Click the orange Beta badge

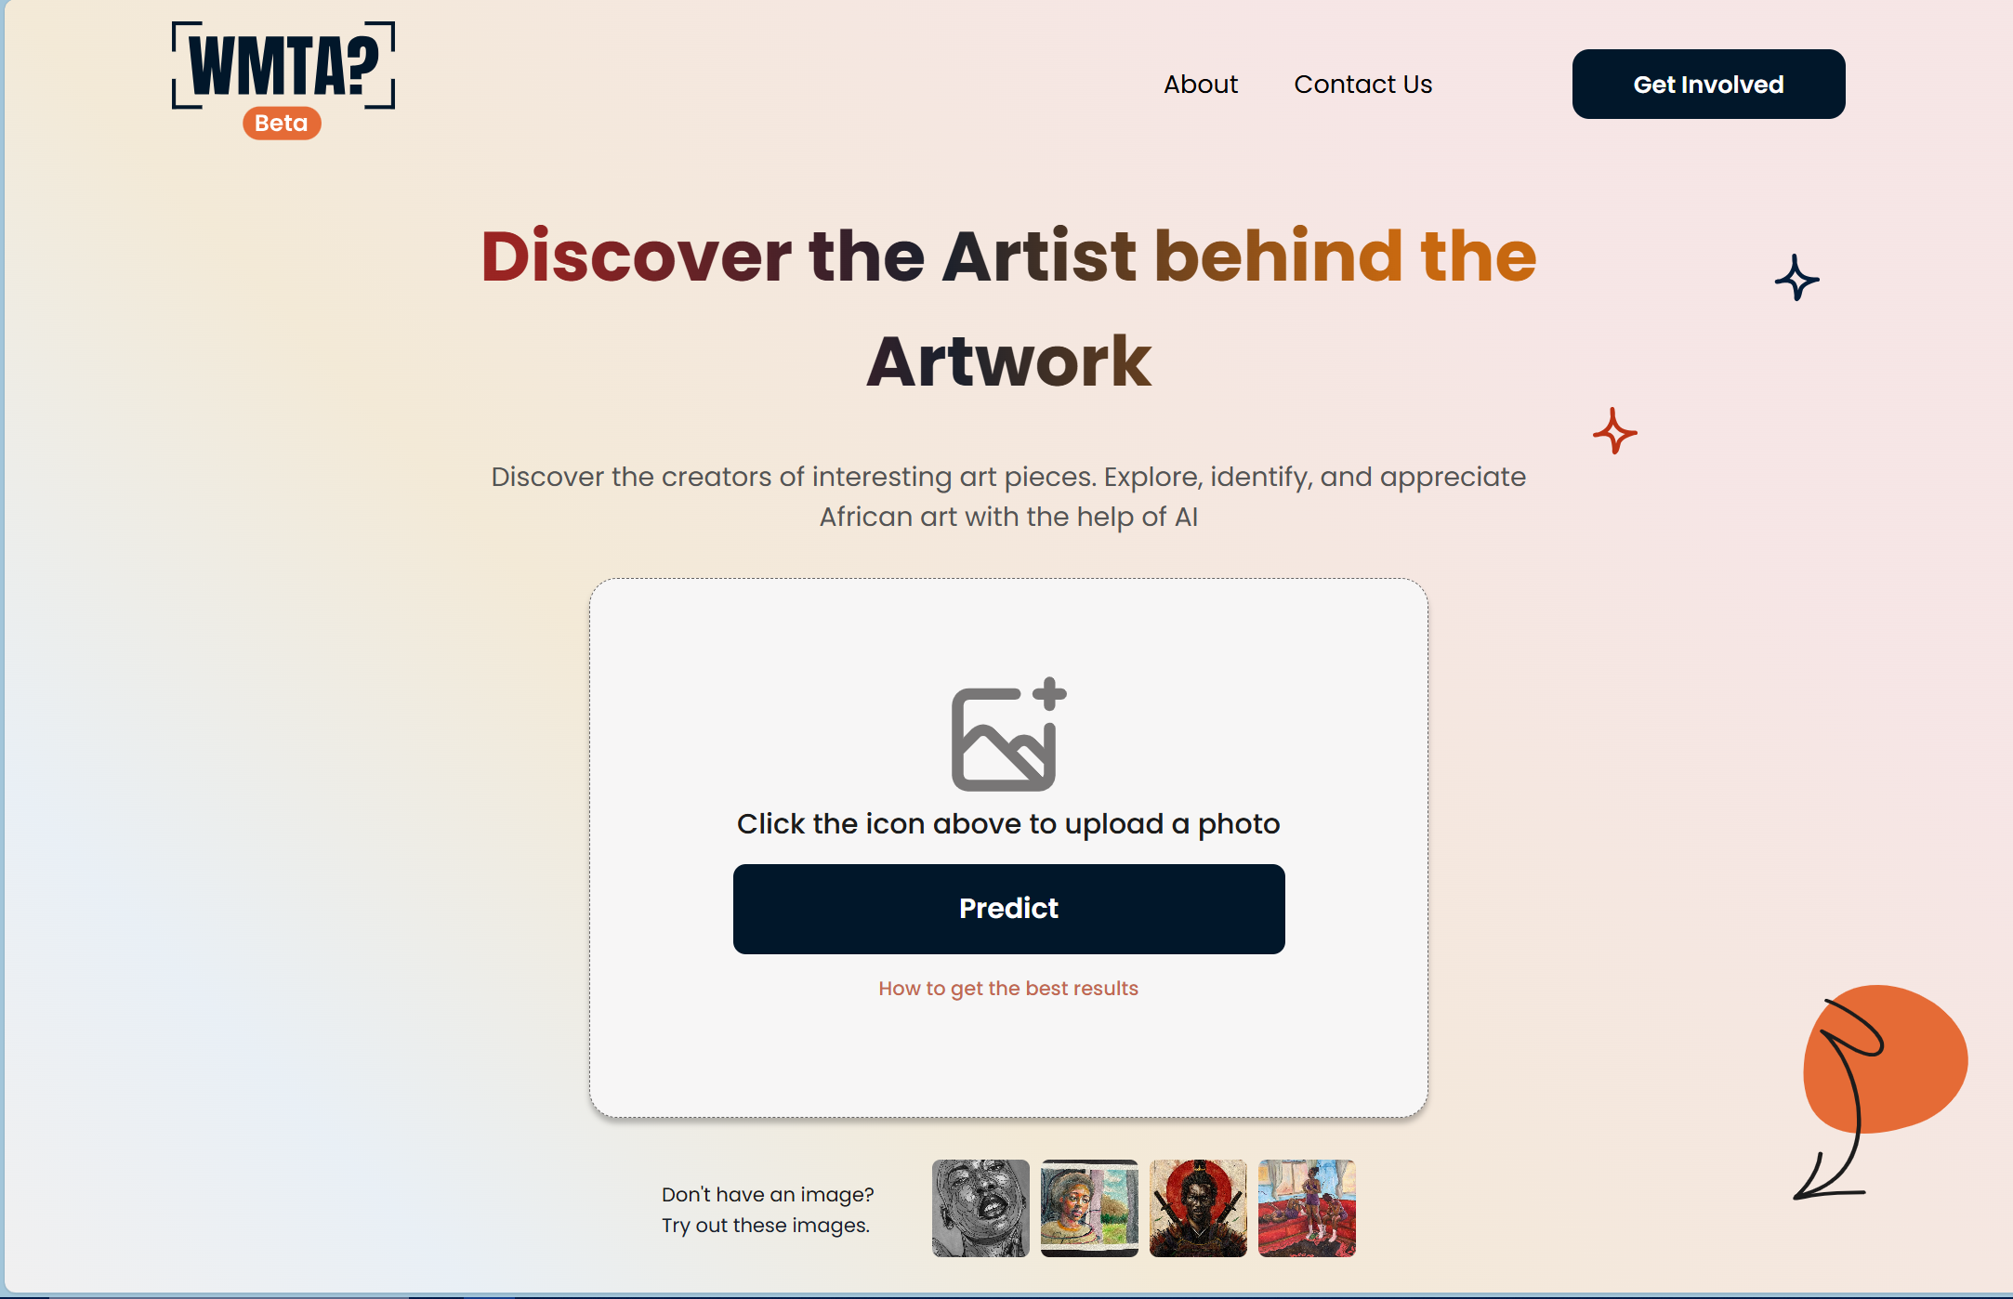tap(282, 124)
